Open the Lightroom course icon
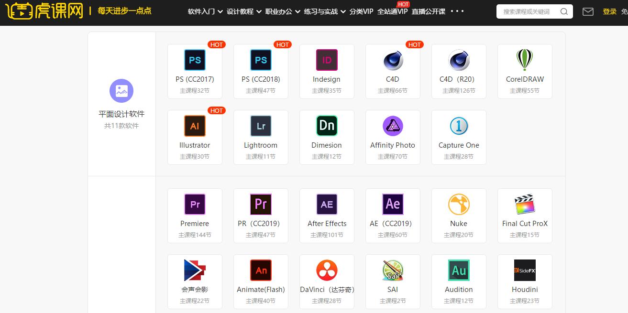The width and height of the screenshot is (628, 313). click(x=261, y=126)
